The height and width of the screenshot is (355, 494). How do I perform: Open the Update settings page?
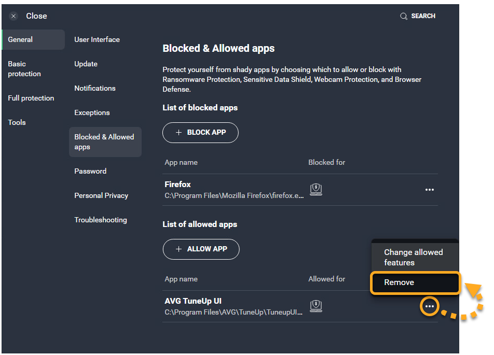(86, 64)
